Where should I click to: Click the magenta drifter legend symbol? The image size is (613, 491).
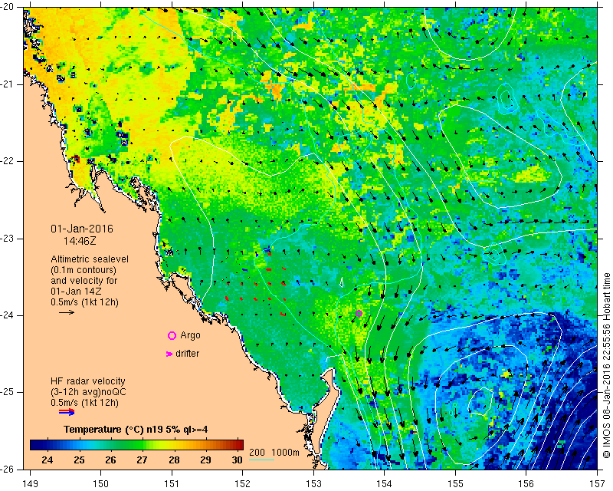169,354
